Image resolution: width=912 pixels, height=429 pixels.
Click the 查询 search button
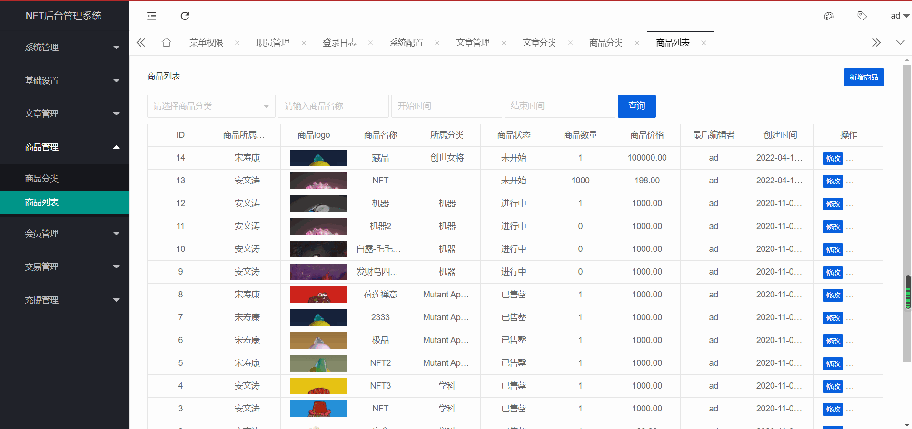(x=636, y=106)
